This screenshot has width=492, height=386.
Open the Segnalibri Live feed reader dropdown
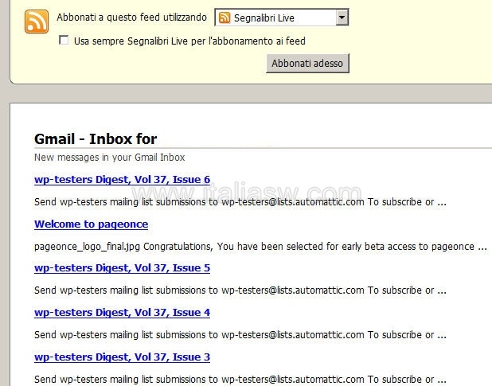[x=282, y=18]
